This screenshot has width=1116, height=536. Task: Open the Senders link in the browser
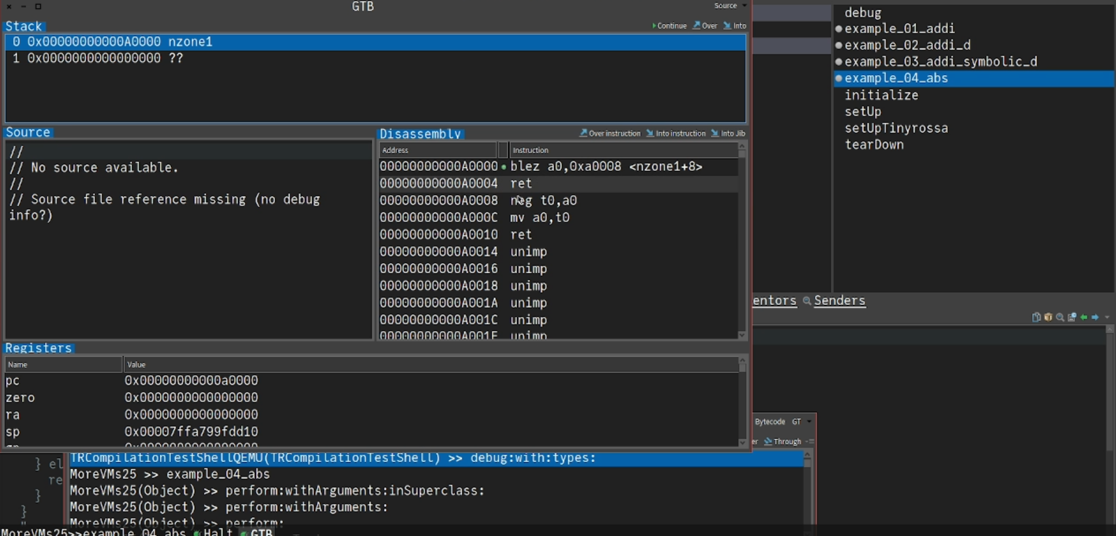click(x=839, y=301)
